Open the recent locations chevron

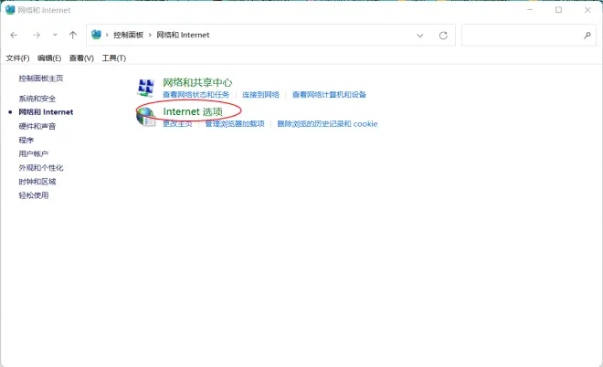tap(55, 35)
